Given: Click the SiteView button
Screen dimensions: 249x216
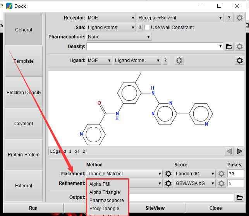Looking at the screenshot, I should [x=155, y=208].
